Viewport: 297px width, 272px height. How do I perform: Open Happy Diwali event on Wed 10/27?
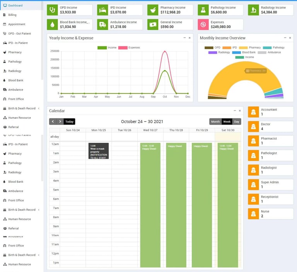[150, 205]
